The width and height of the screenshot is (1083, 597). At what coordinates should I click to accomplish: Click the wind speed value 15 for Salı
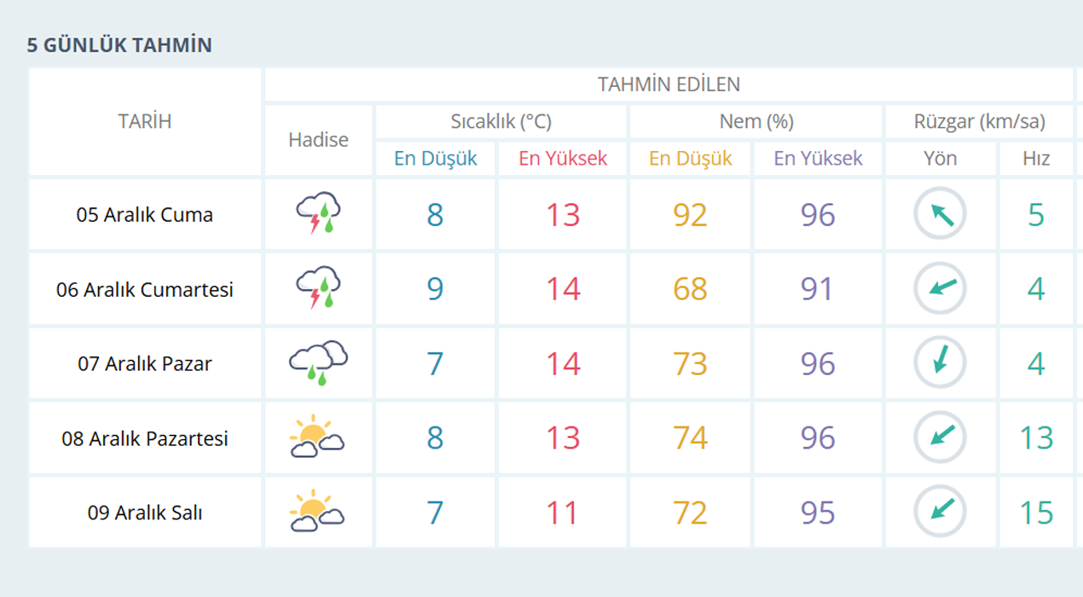pos(1036,513)
